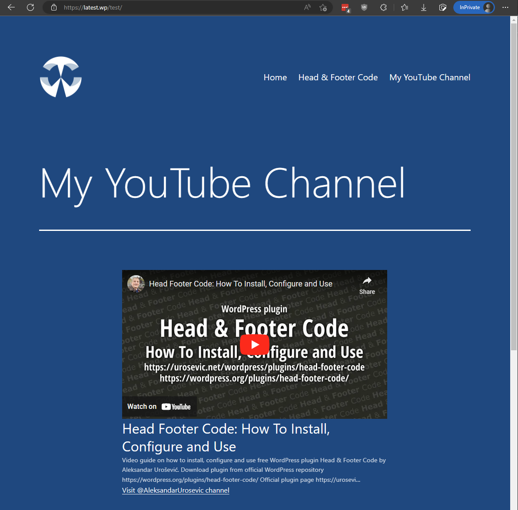Open the Head & Footer Code menu item
The image size is (518, 510).
[338, 77]
